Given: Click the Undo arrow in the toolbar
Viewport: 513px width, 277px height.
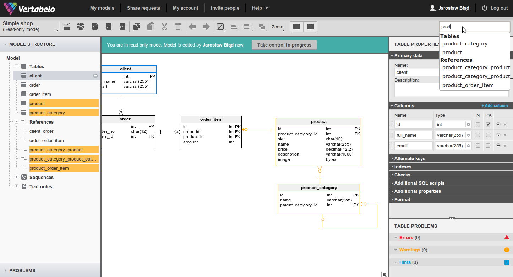Looking at the screenshot, I should click(x=192, y=26).
